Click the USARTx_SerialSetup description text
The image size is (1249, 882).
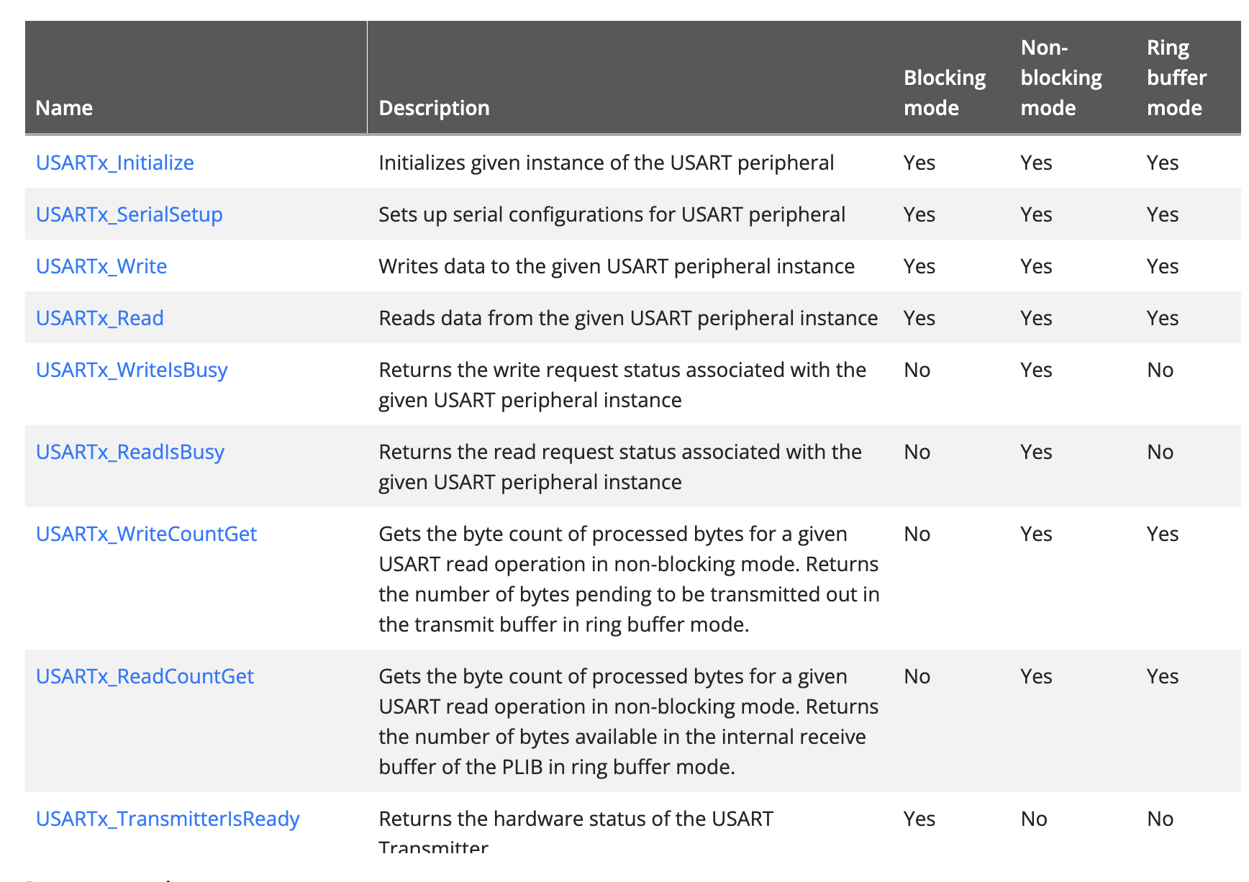(612, 214)
